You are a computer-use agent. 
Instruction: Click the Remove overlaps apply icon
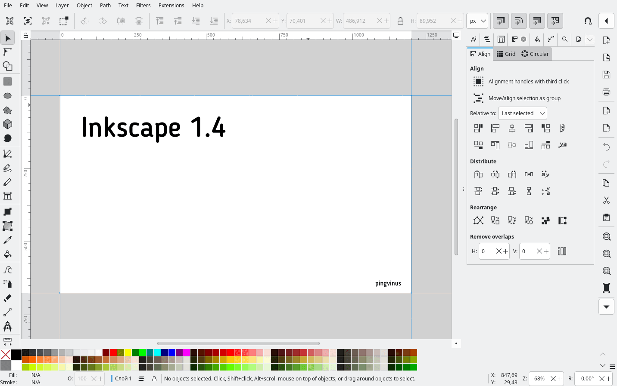coord(562,251)
